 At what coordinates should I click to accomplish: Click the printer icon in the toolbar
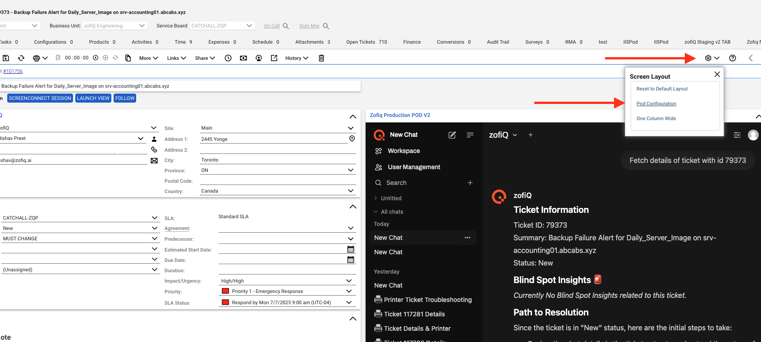click(x=37, y=58)
